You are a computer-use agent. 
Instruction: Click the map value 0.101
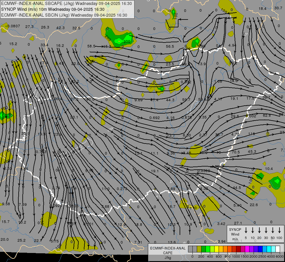[88, 224]
